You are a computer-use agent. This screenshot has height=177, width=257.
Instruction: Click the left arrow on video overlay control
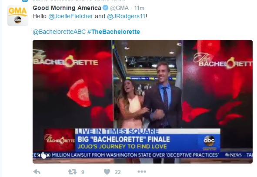point(40,155)
